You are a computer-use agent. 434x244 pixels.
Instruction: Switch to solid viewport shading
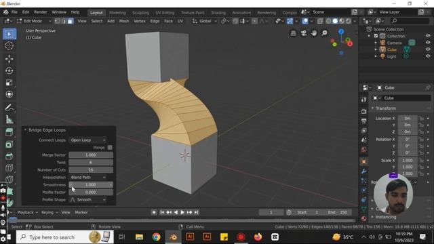click(335, 21)
